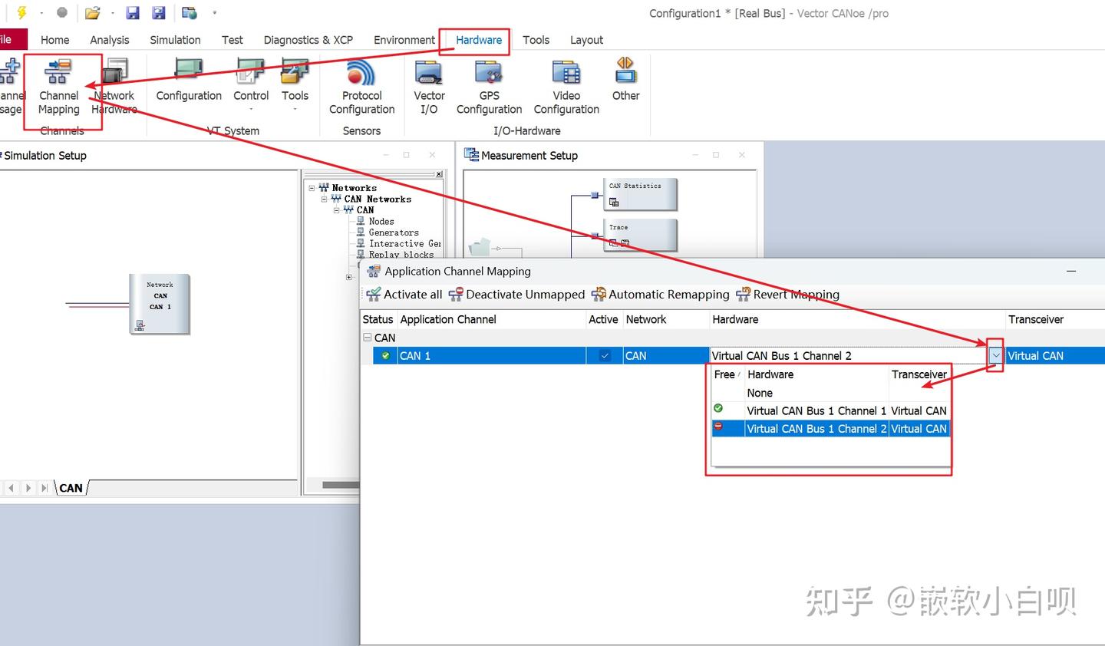Click the Trace block in Measurement Setup
1105x646 pixels.
[639, 235]
